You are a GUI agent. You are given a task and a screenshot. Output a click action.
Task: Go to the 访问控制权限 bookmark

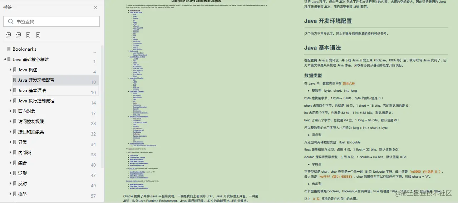pyautogui.click(x=31, y=122)
